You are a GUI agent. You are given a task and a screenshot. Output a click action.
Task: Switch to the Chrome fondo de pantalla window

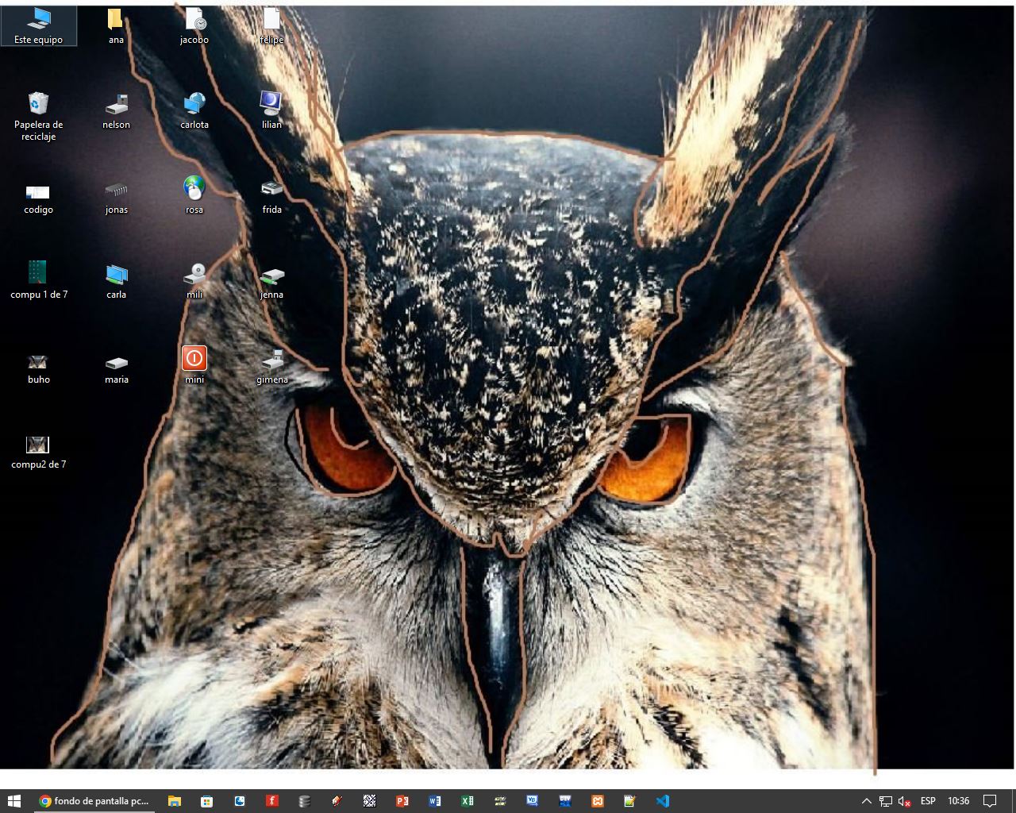(x=95, y=801)
